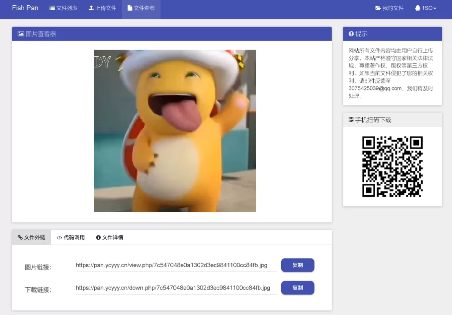Switch to the 文件外链 tab
The image size is (452, 315).
[31, 237]
